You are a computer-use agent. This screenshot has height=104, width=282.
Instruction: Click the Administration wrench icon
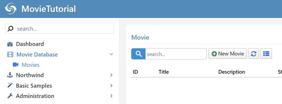[x=10, y=96]
